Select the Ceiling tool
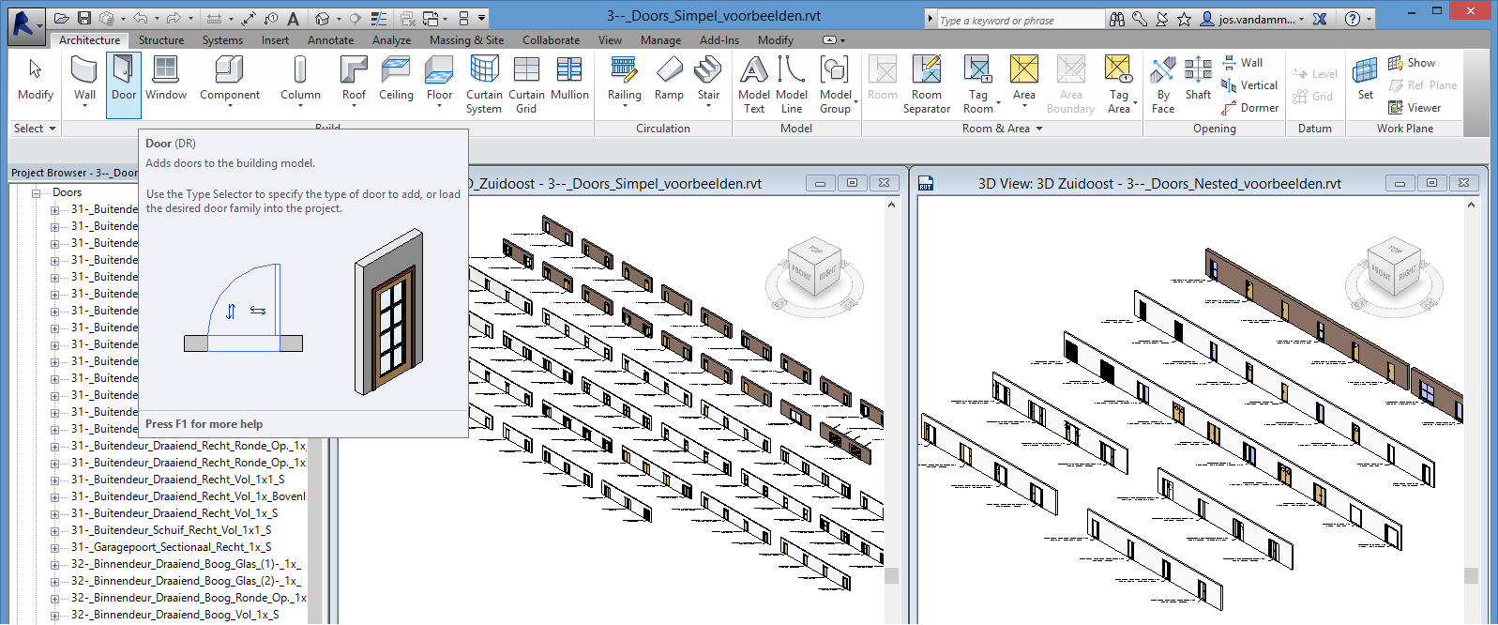This screenshot has height=625, width=1498. pyautogui.click(x=396, y=78)
